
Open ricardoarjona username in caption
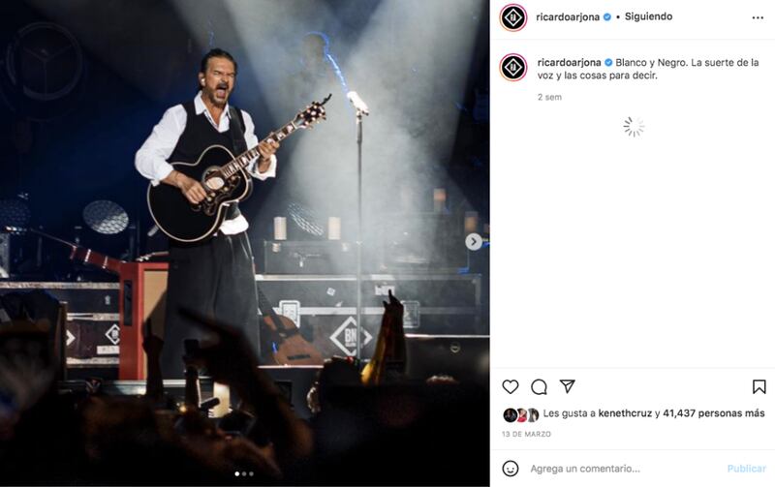coord(569,63)
